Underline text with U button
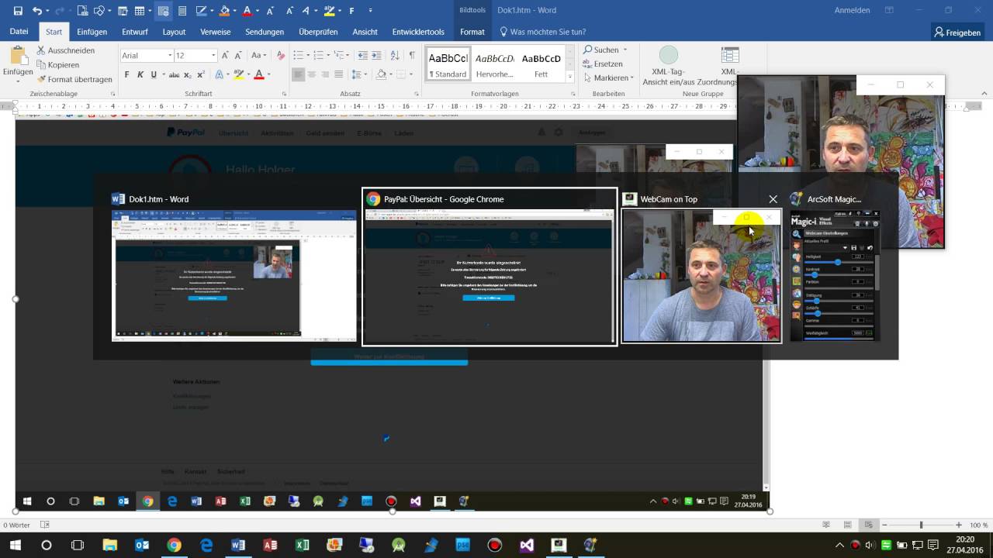This screenshot has height=558, width=993. [154, 74]
